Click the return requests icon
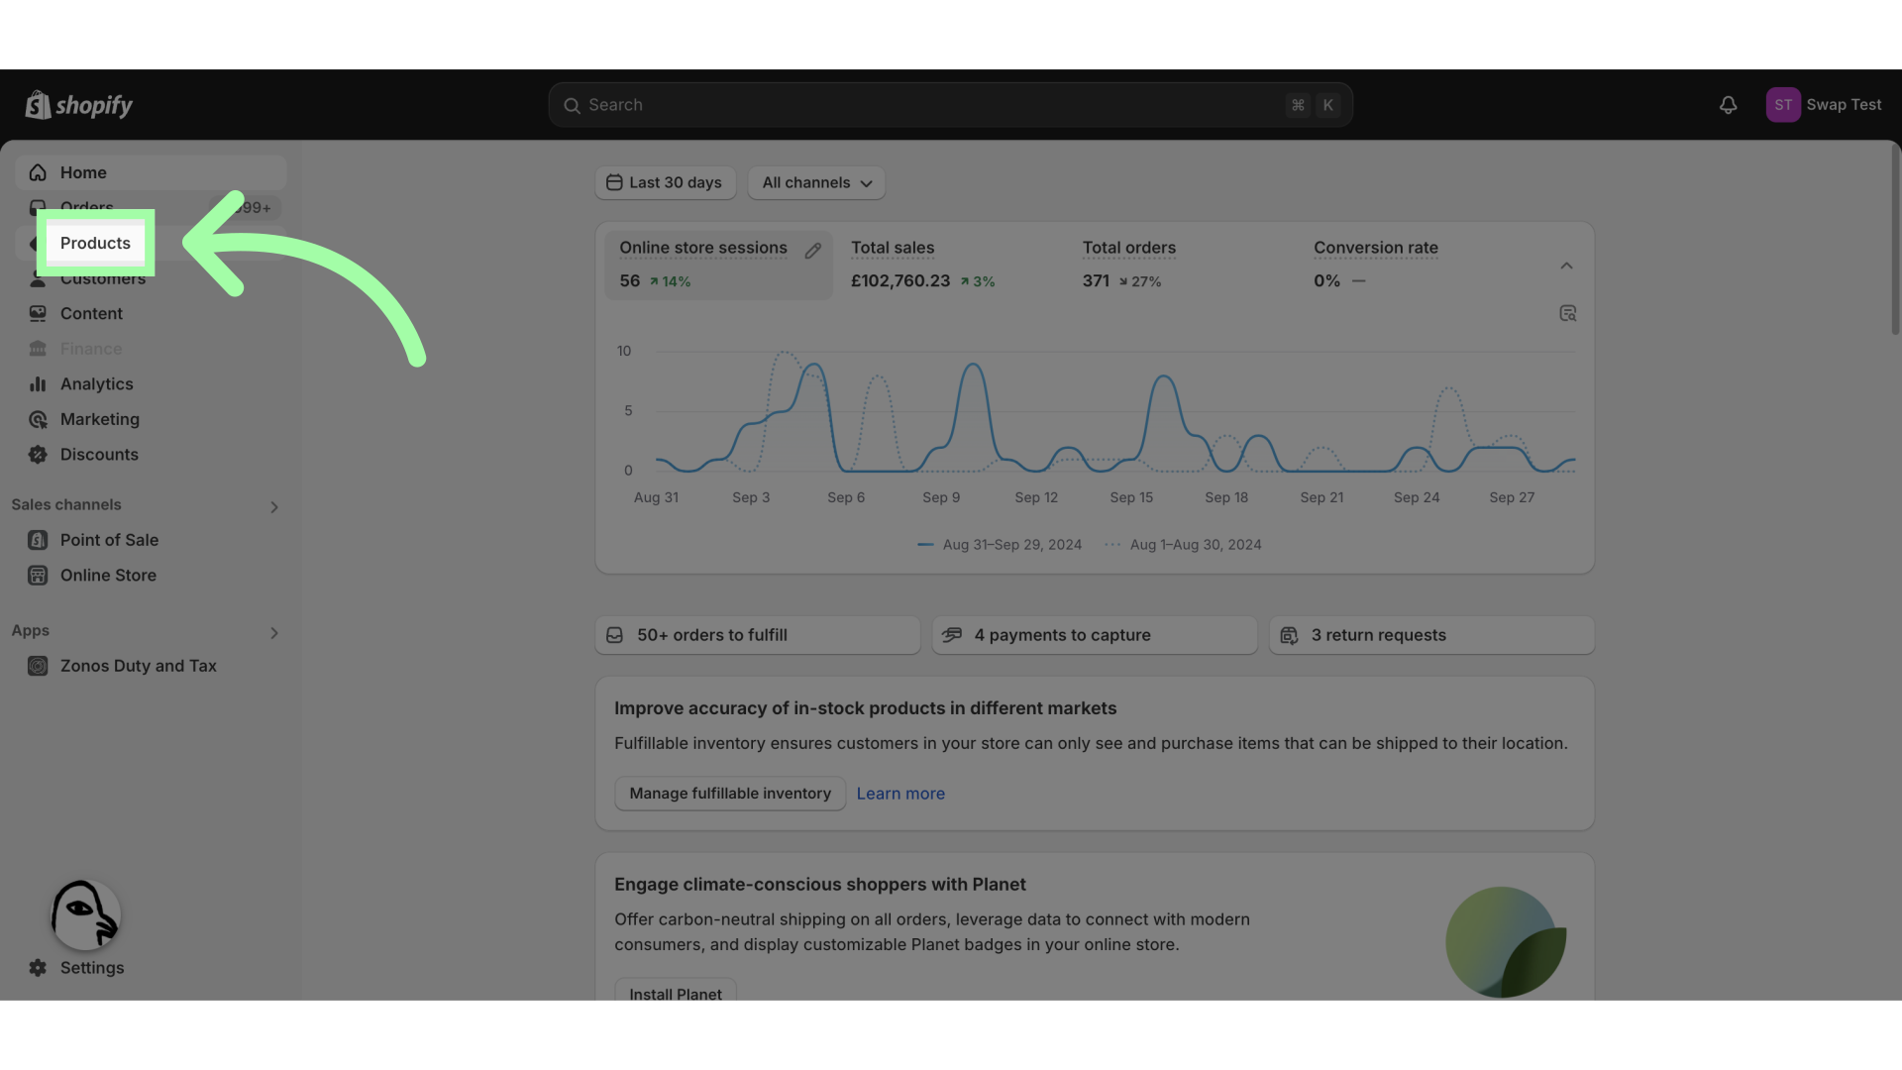 pos(1289,635)
